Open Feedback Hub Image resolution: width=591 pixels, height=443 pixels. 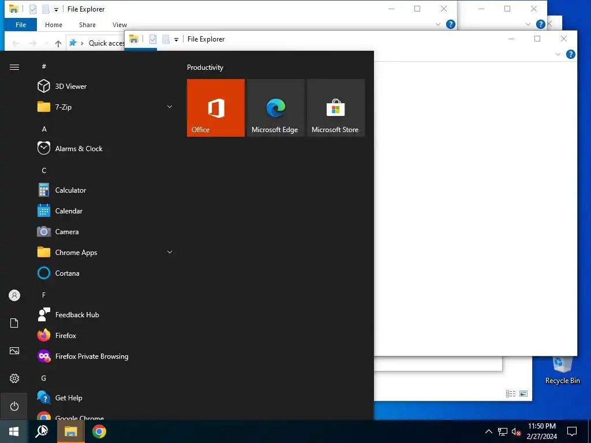coord(106,314)
